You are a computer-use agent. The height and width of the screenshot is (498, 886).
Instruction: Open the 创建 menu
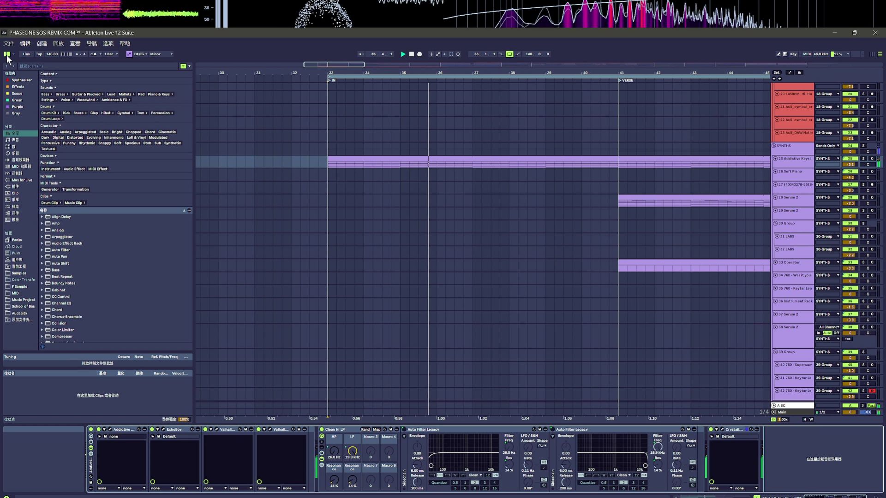42,43
